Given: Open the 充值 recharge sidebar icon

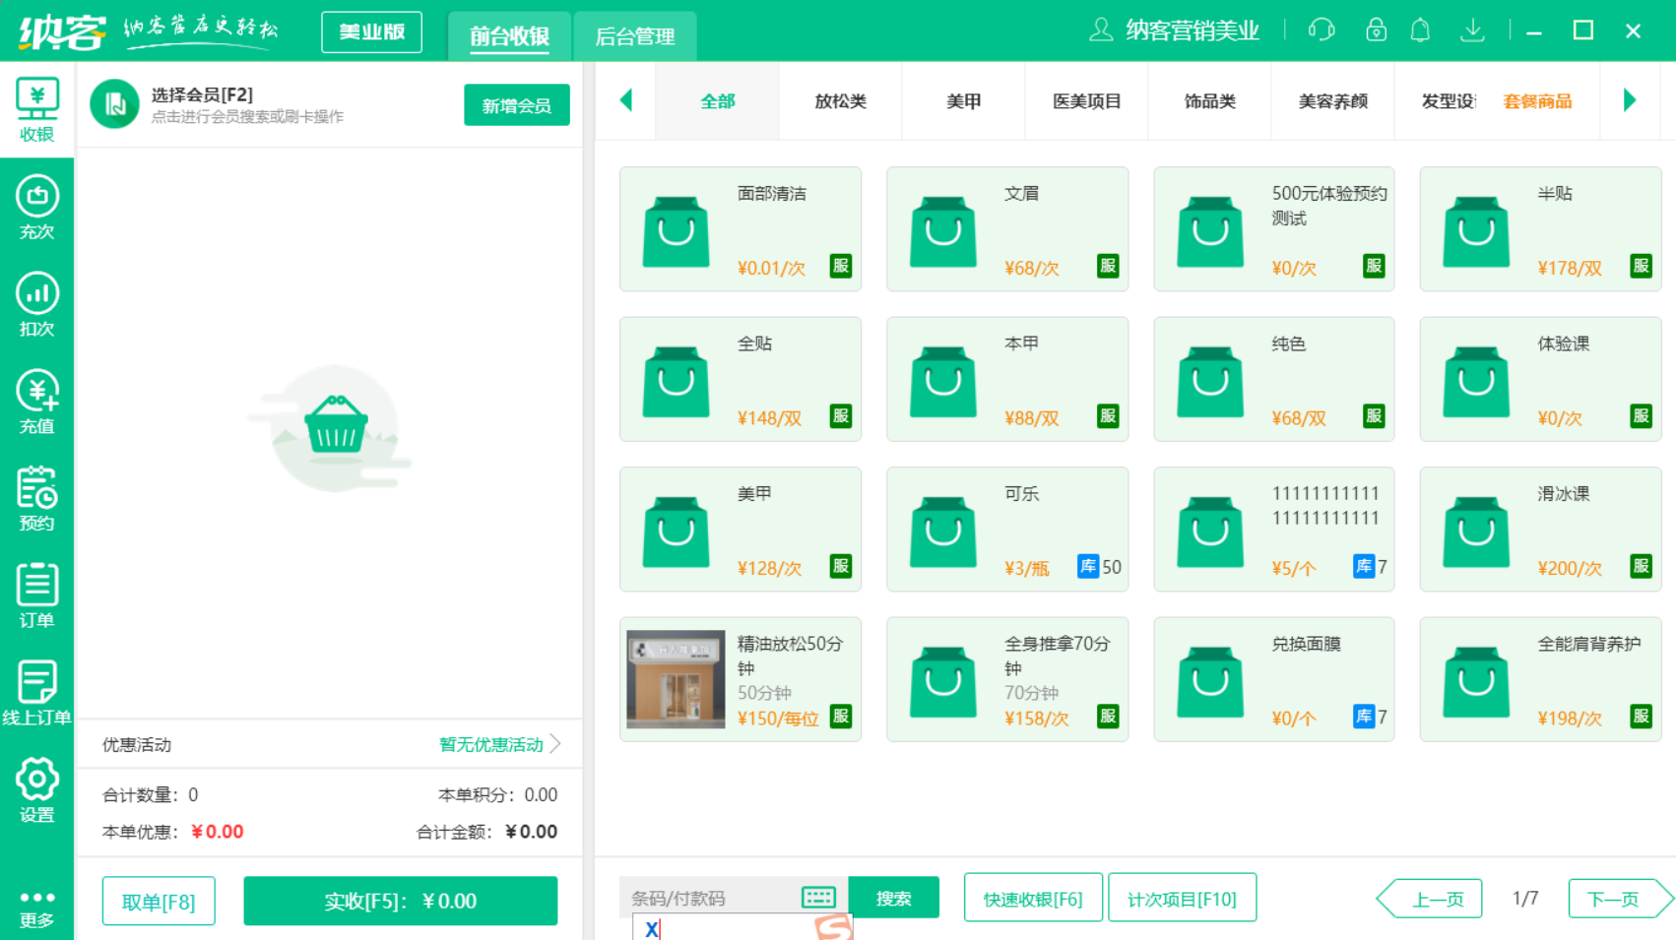Looking at the screenshot, I should click(x=36, y=400).
